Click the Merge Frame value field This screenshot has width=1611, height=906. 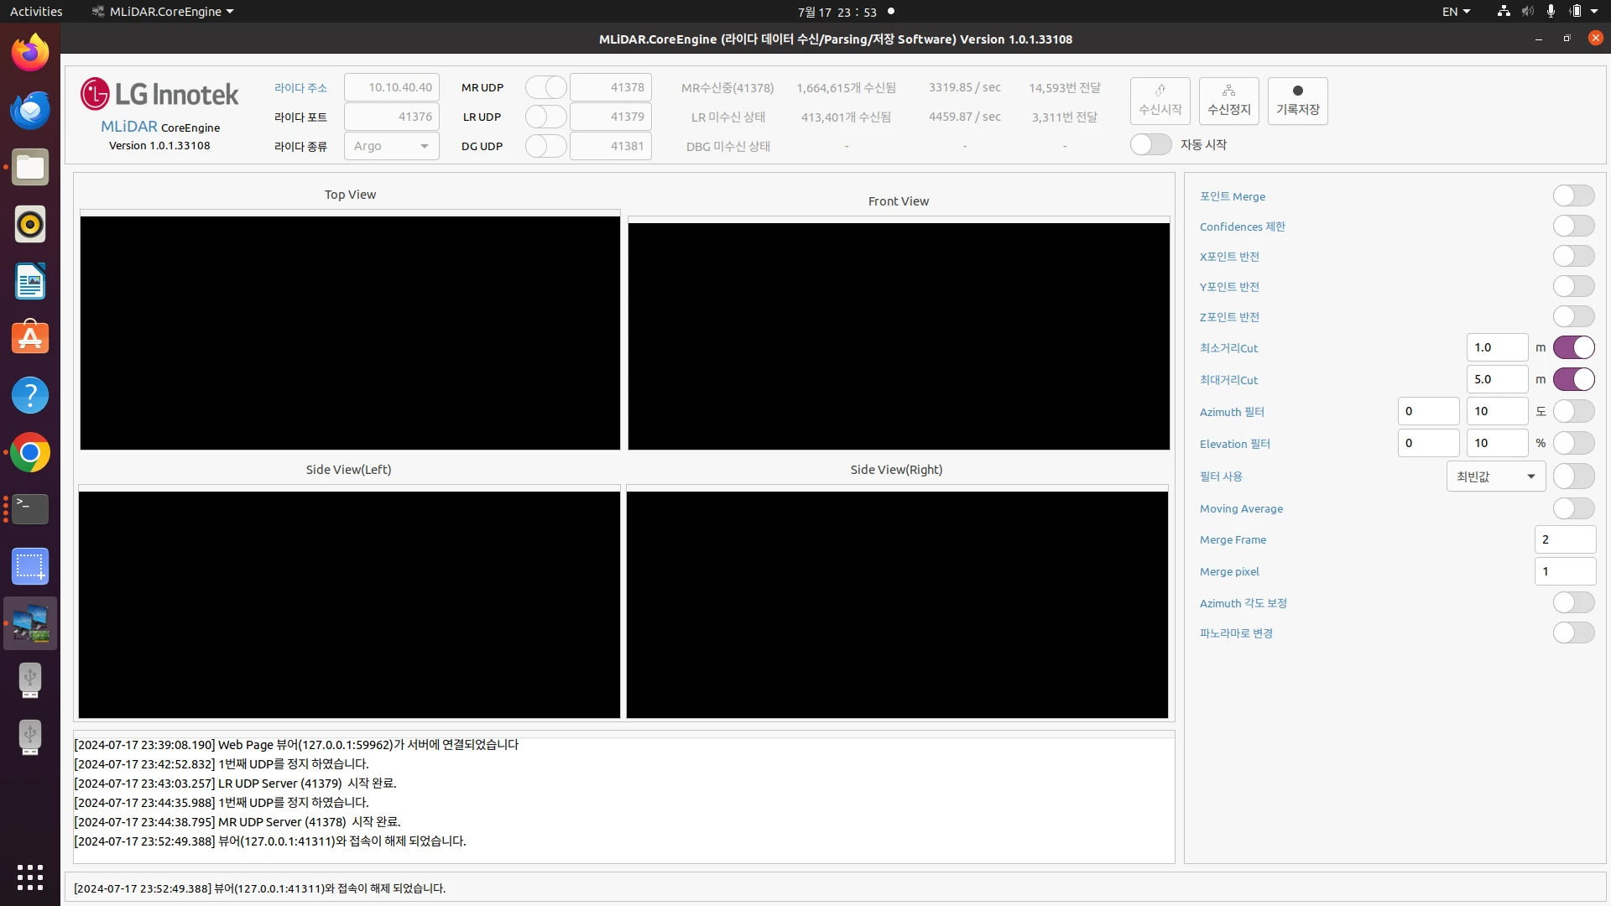click(1566, 539)
